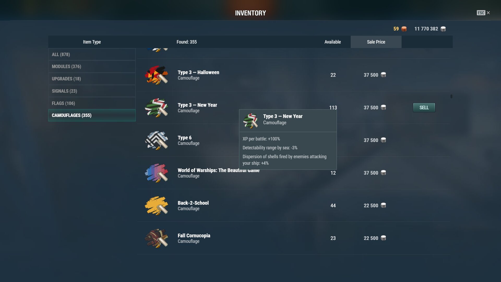
Task: Sell the Type 3 New Year camouflage
Action: point(424,108)
